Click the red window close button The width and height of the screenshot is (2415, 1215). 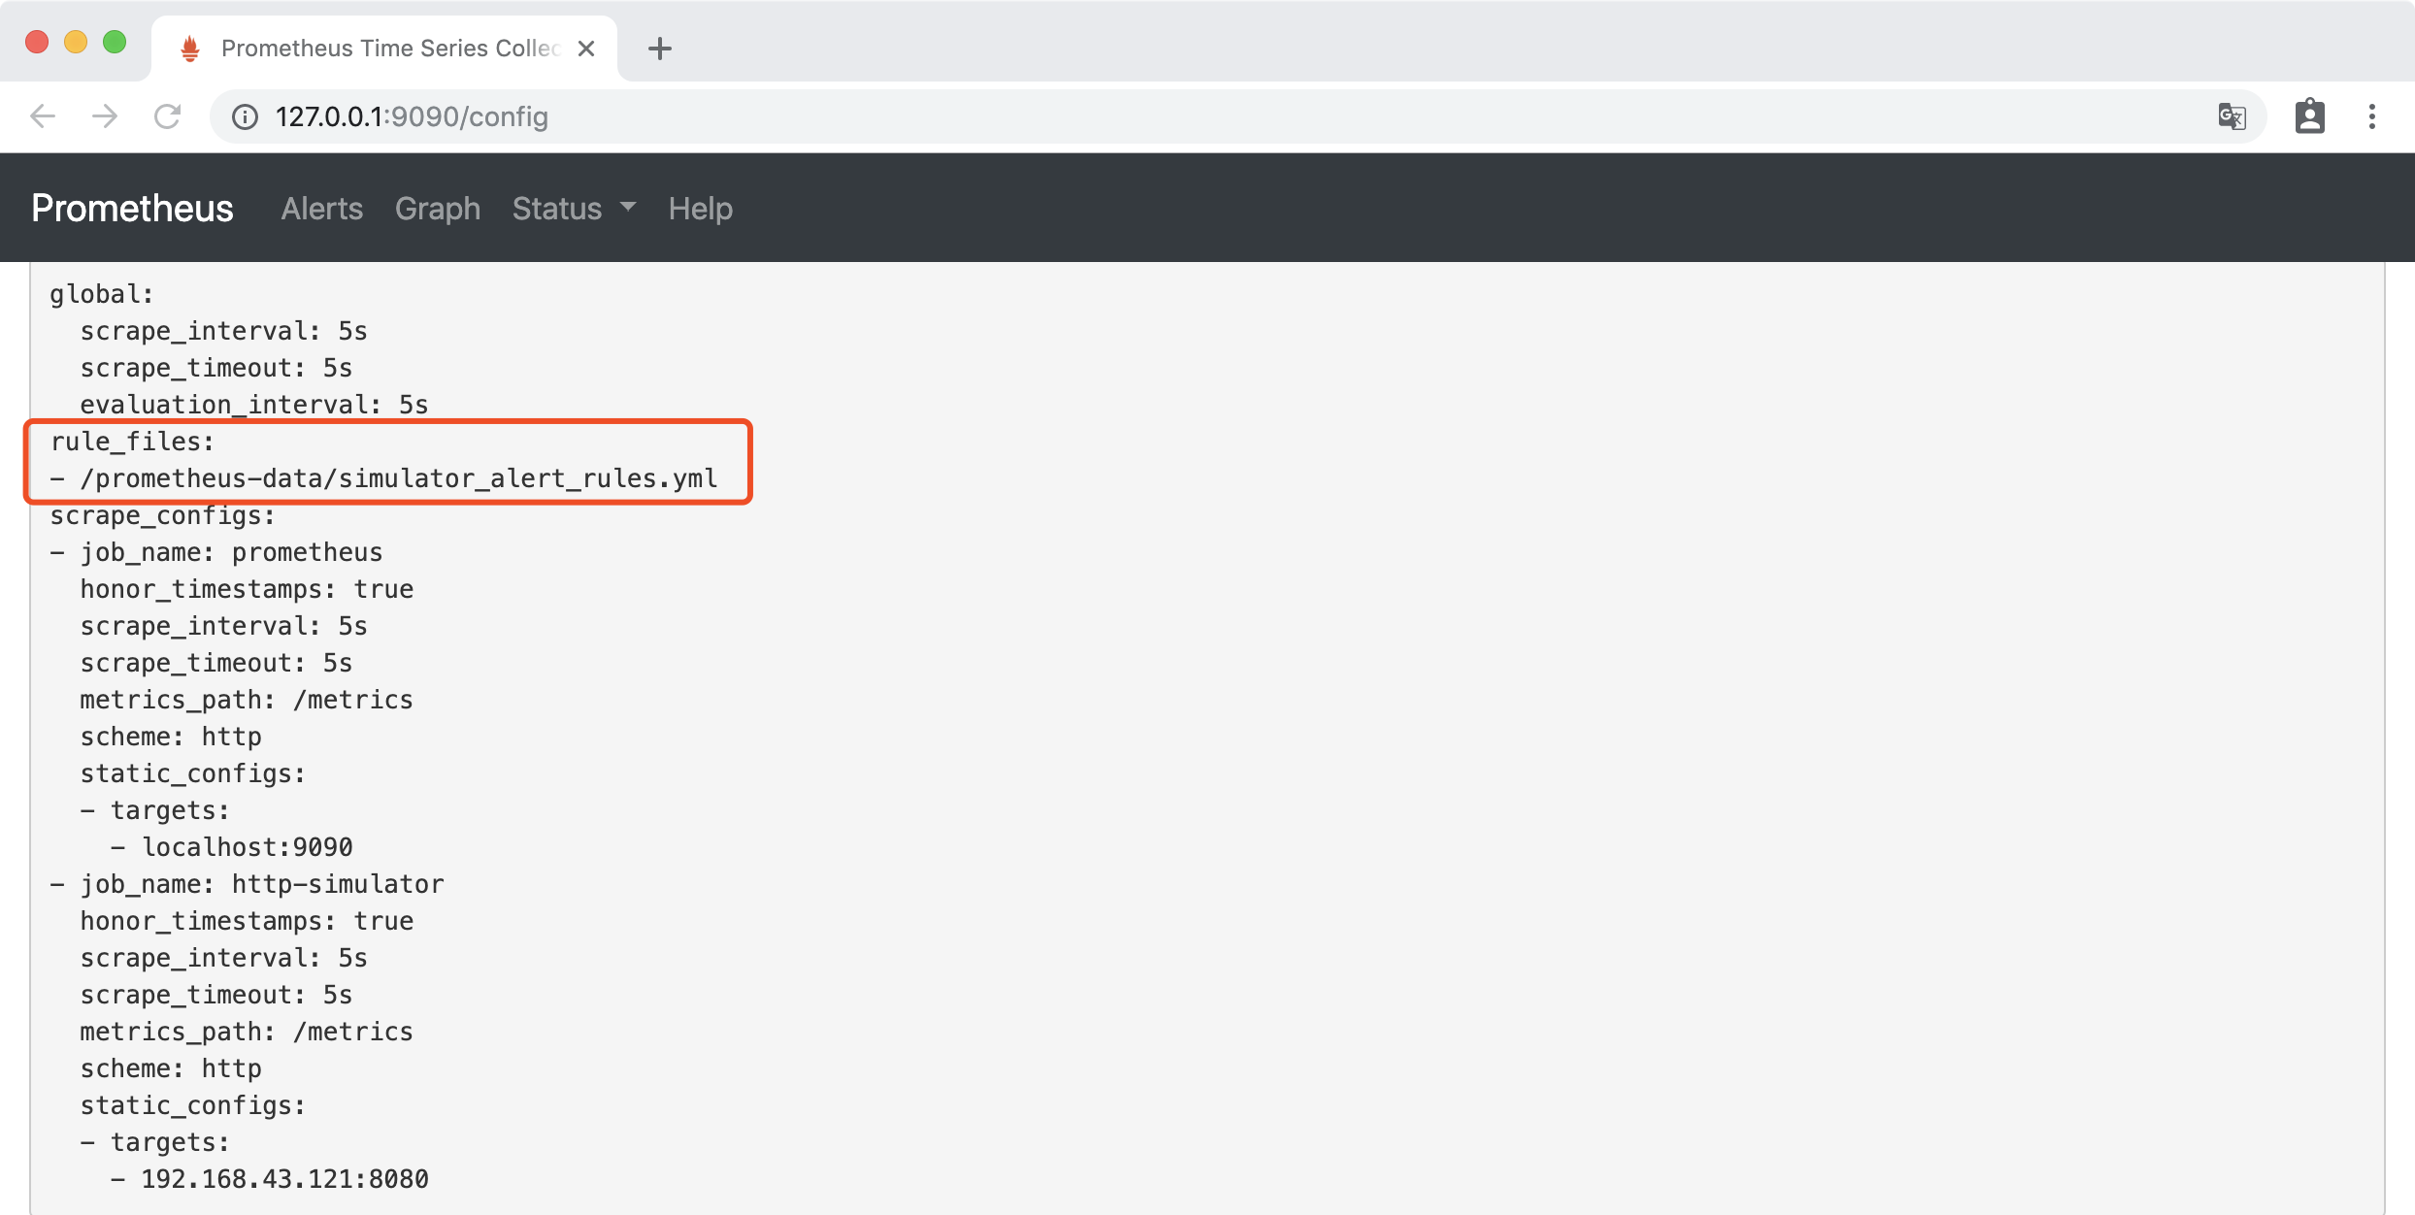37,42
